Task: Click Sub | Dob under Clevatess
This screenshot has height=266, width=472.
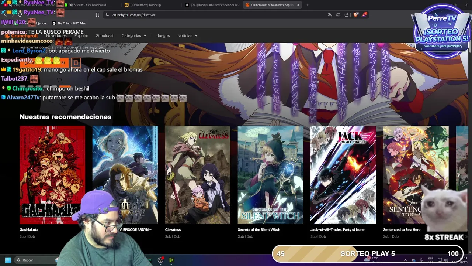Action: click(x=173, y=236)
